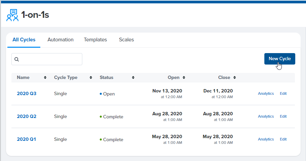
Task: Create a New Cycle
Action: (x=280, y=58)
